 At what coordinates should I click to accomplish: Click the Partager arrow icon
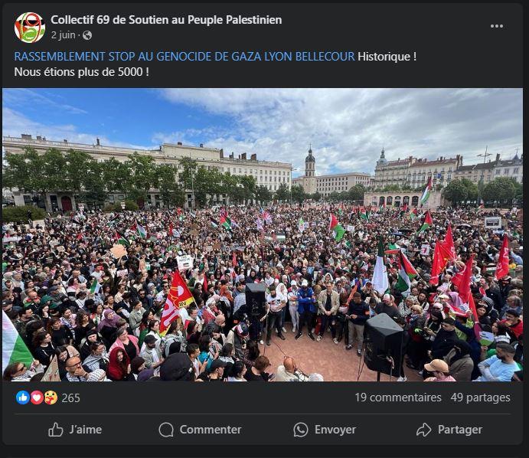[x=424, y=430]
